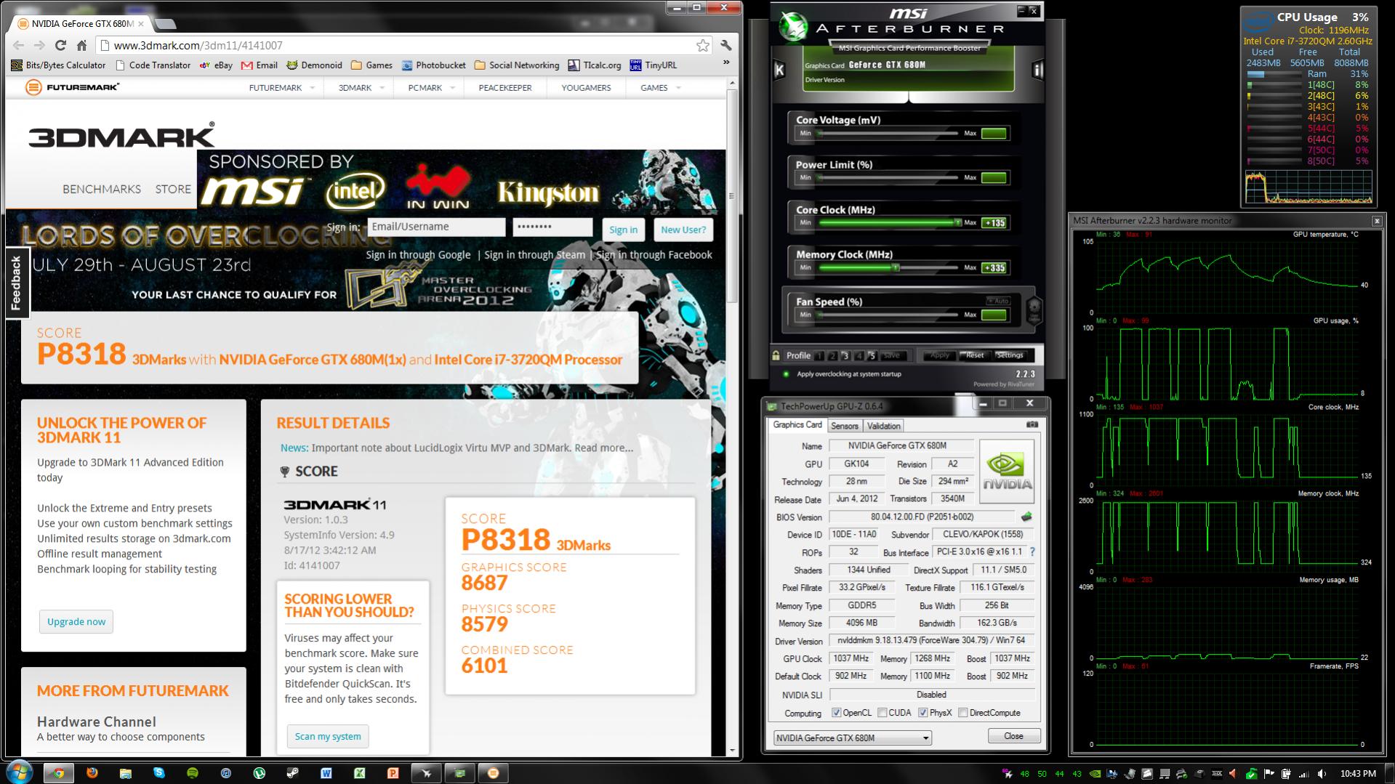Select Afterburner profile slot 3
Screen dimensions: 1395x784
click(x=845, y=356)
